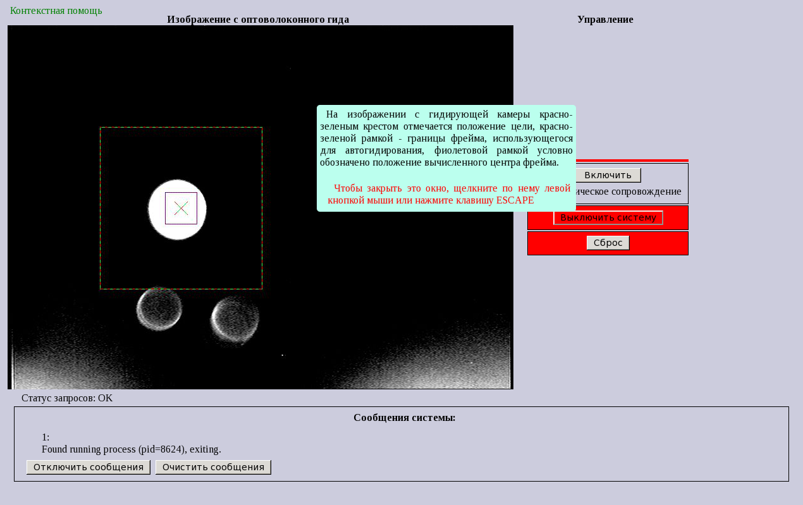803x505 pixels.
Task: Expand the Сообщения системы panel
Action: [404, 417]
